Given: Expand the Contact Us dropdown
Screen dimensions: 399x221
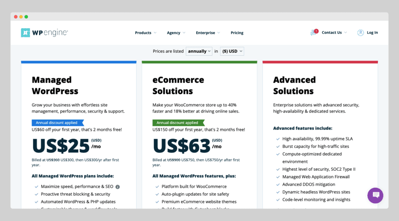Looking at the screenshot, I should [x=334, y=32].
